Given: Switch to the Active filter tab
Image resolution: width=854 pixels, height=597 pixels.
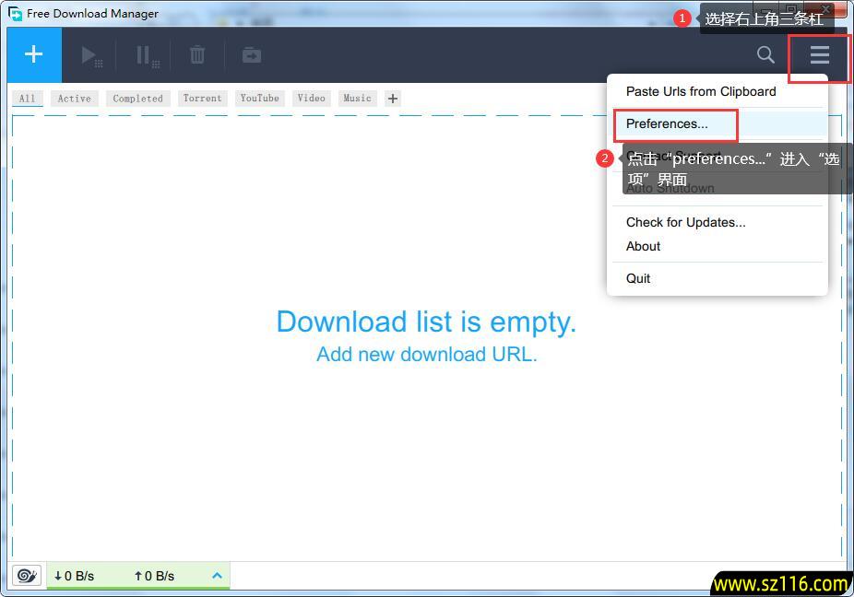Looking at the screenshot, I should (x=75, y=99).
